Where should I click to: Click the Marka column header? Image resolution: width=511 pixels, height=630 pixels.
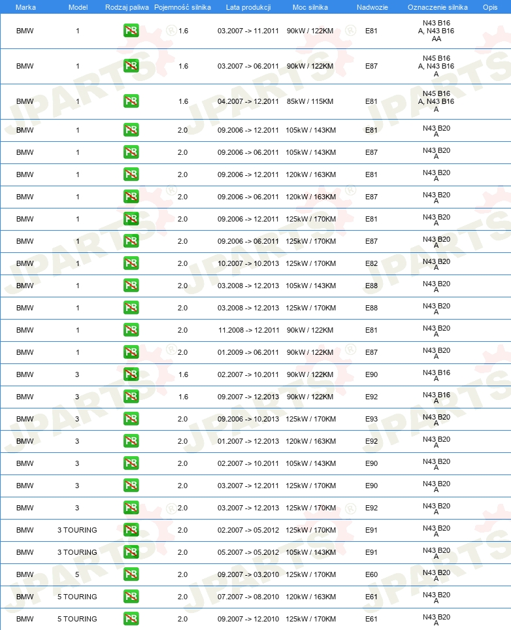[25, 7]
